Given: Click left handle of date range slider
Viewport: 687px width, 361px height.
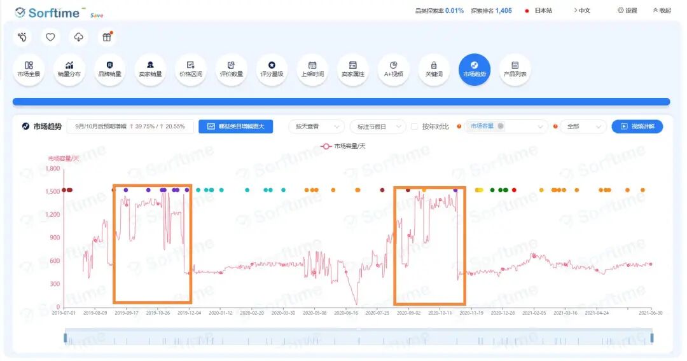Looking at the screenshot, I should click(x=66, y=338).
